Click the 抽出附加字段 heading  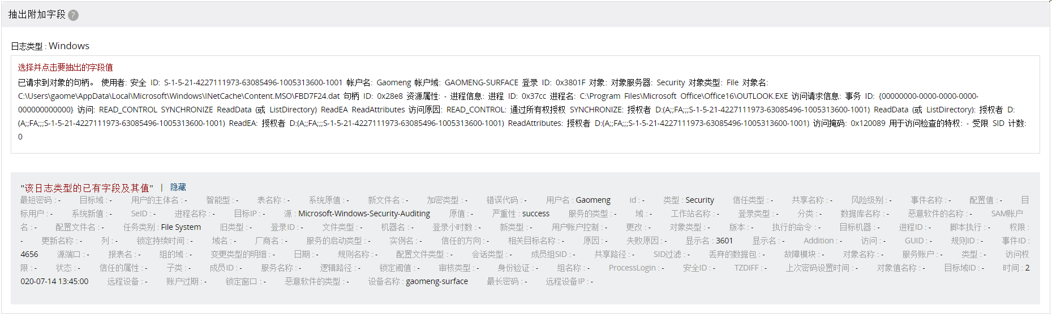coord(37,15)
